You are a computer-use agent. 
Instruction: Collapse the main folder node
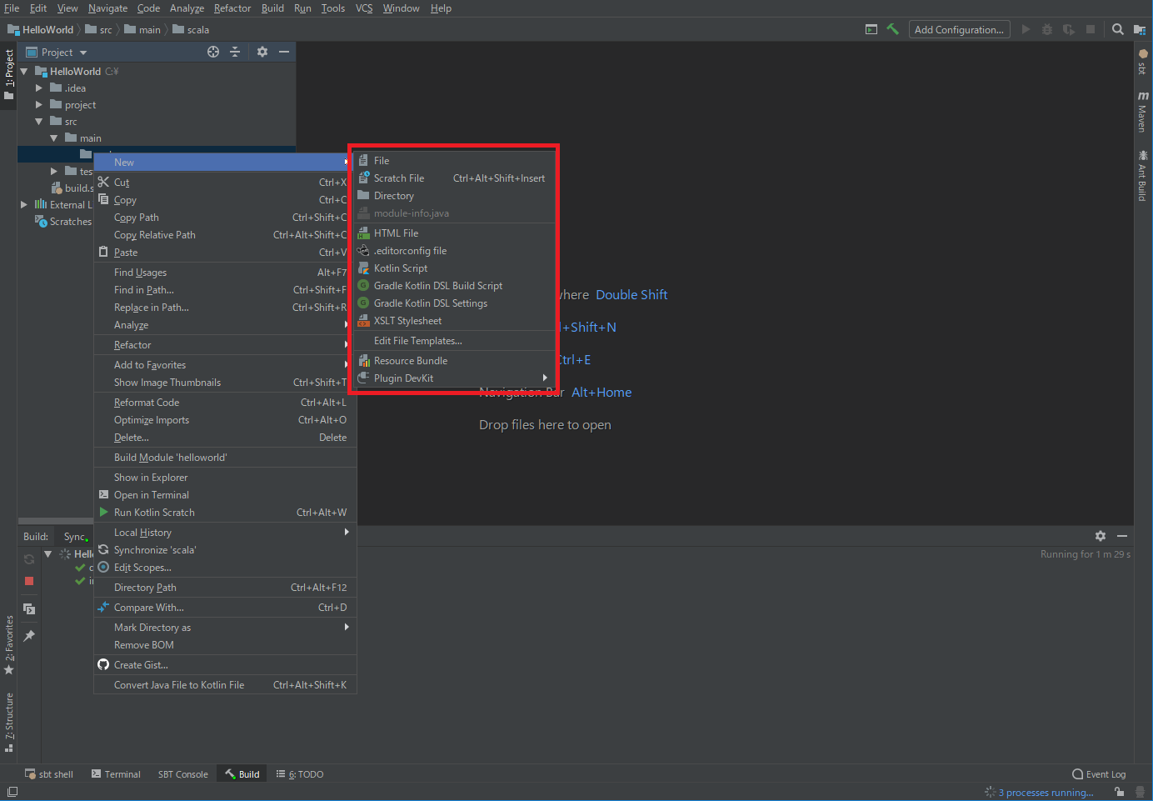[x=54, y=138]
